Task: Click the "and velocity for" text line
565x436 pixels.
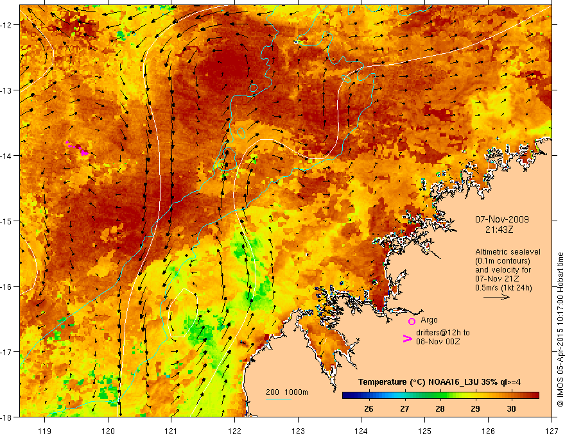Action: pos(503,270)
